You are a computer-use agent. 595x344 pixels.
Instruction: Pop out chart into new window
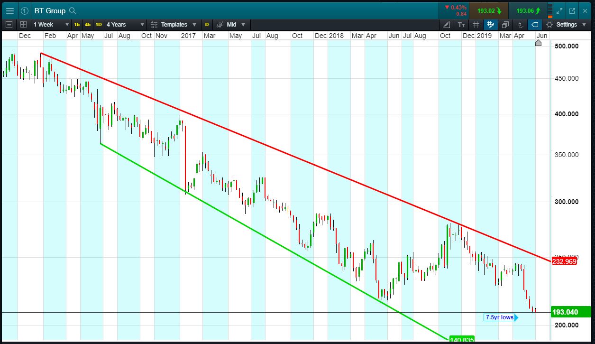[572, 10]
